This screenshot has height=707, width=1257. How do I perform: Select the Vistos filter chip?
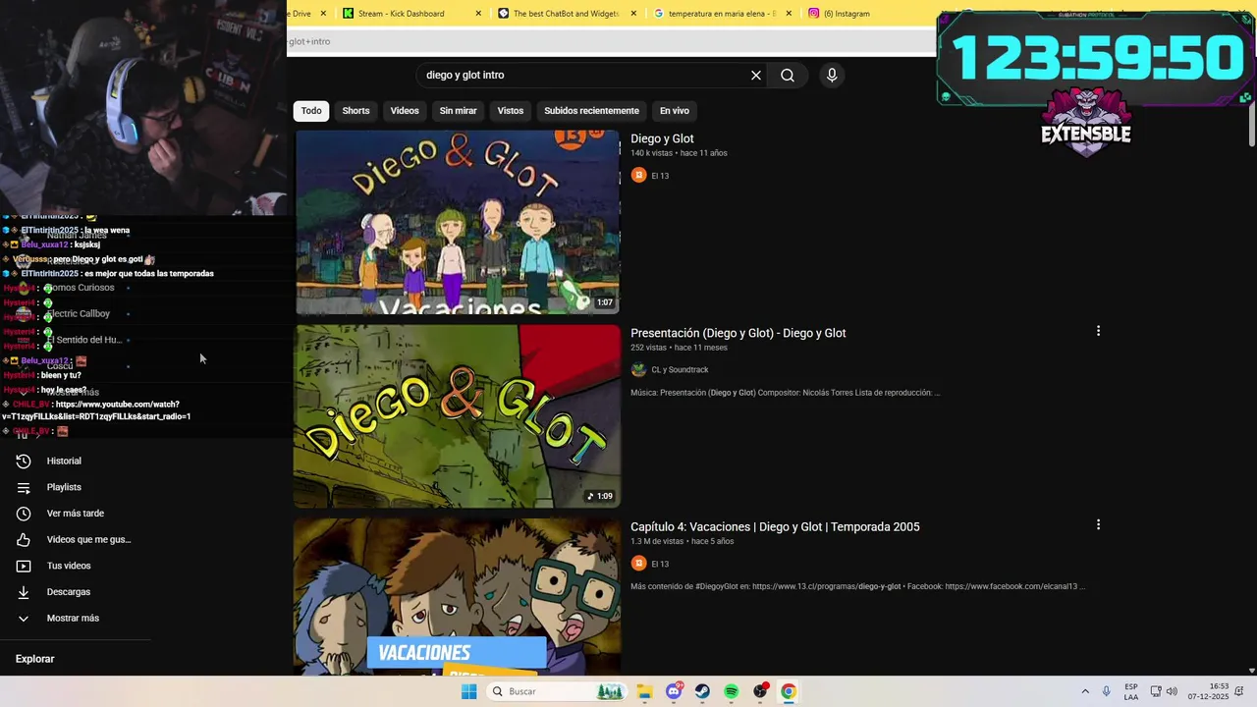(x=511, y=111)
